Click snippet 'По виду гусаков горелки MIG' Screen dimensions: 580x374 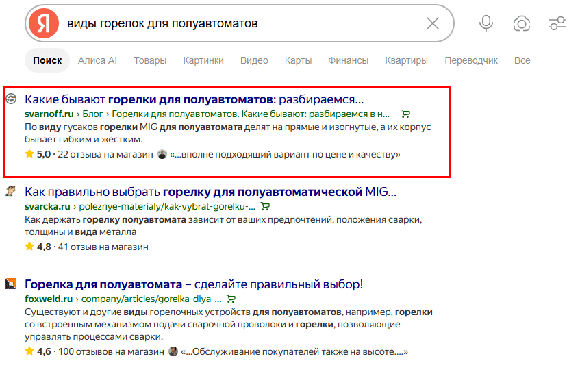[228, 133]
